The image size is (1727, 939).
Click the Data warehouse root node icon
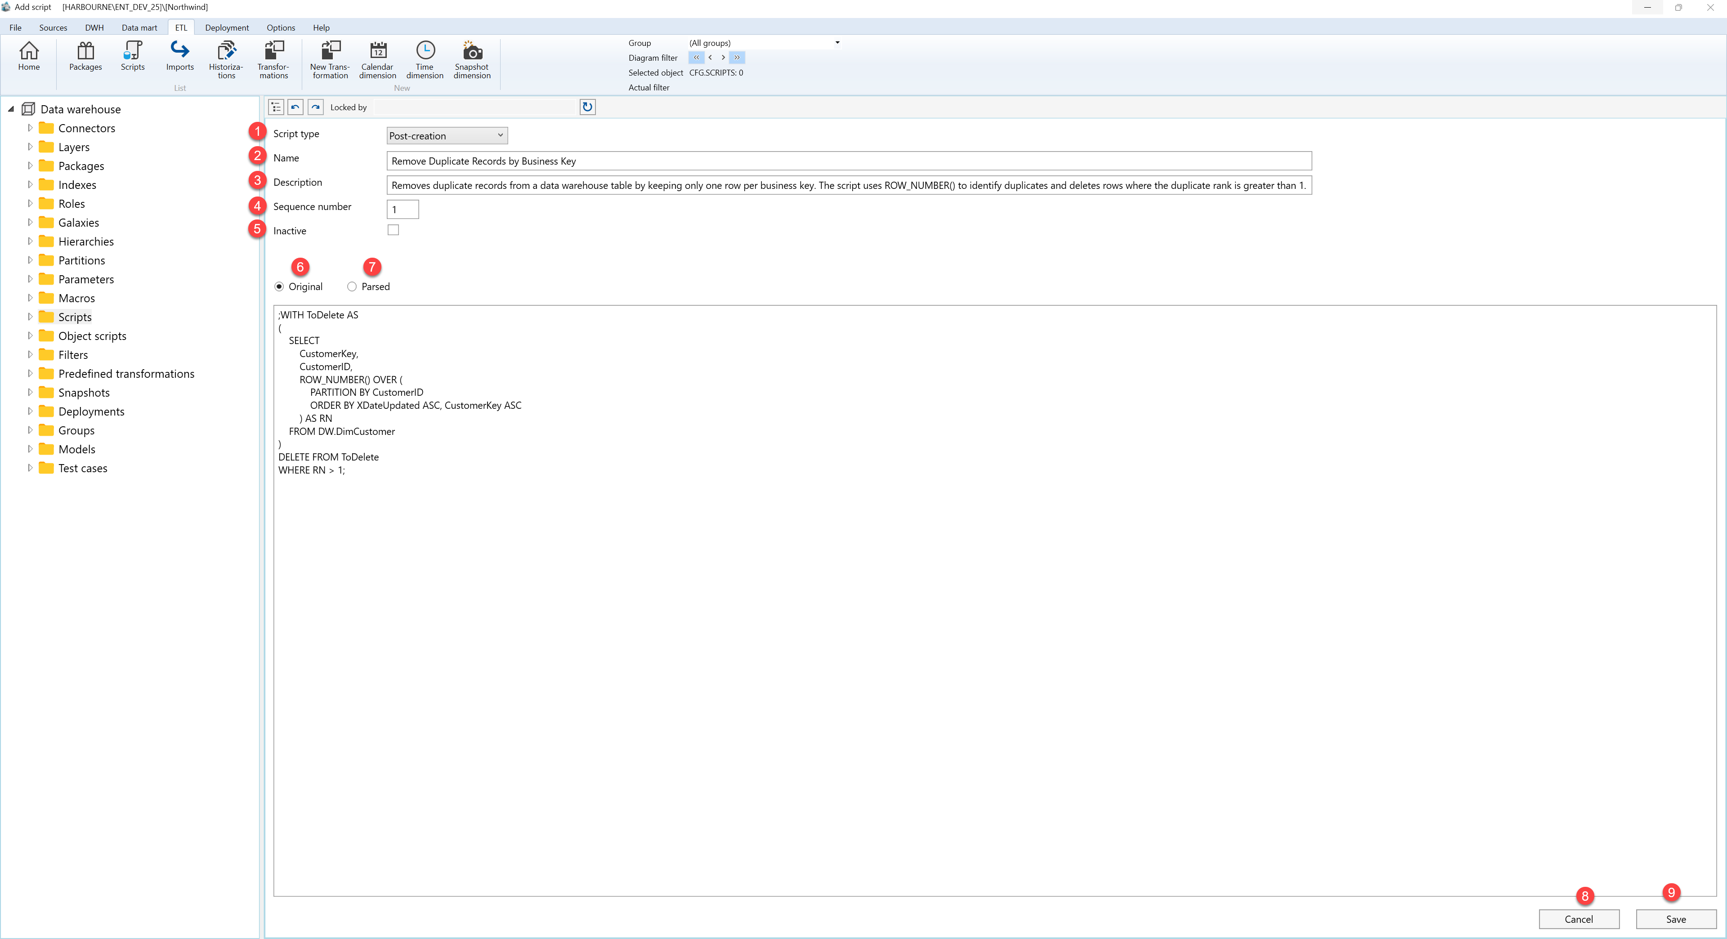pyautogui.click(x=28, y=108)
